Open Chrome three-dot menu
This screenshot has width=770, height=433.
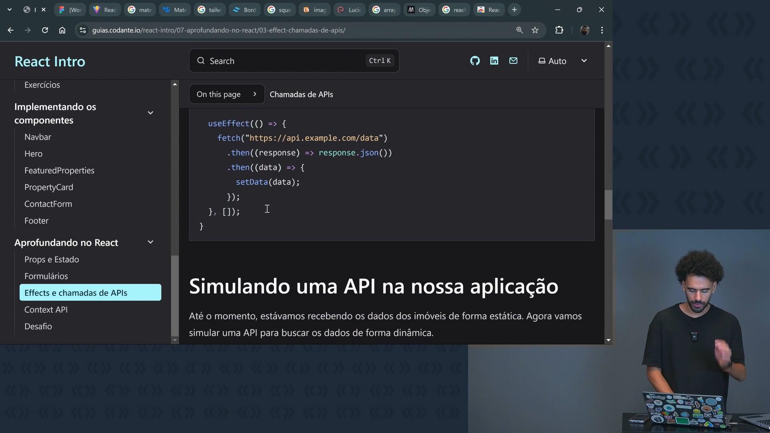[x=602, y=30]
